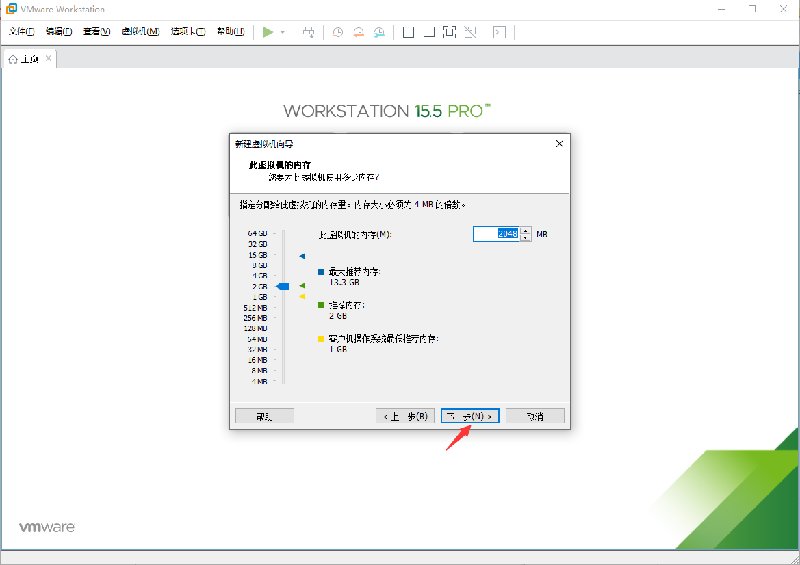Click the home icon on 主页 tab

(x=13, y=59)
